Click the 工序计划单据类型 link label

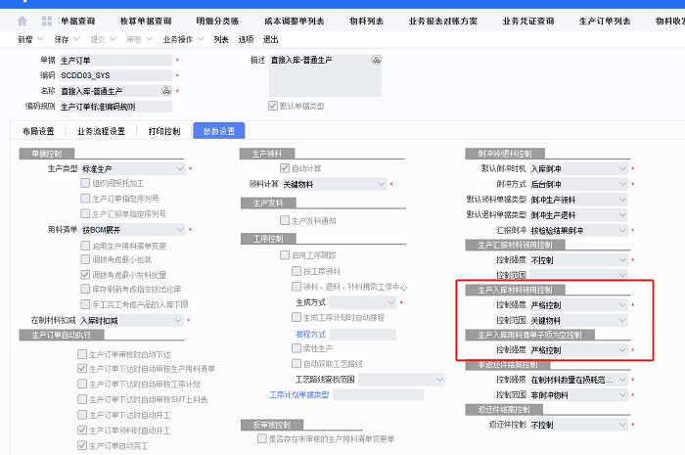pos(299,394)
